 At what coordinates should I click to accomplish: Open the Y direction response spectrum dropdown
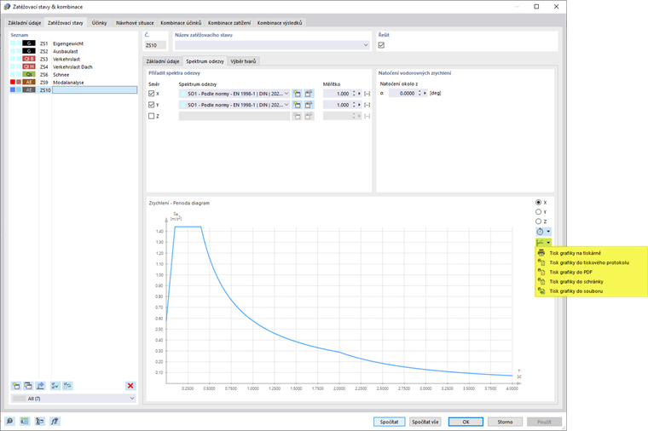[x=286, y=105]
